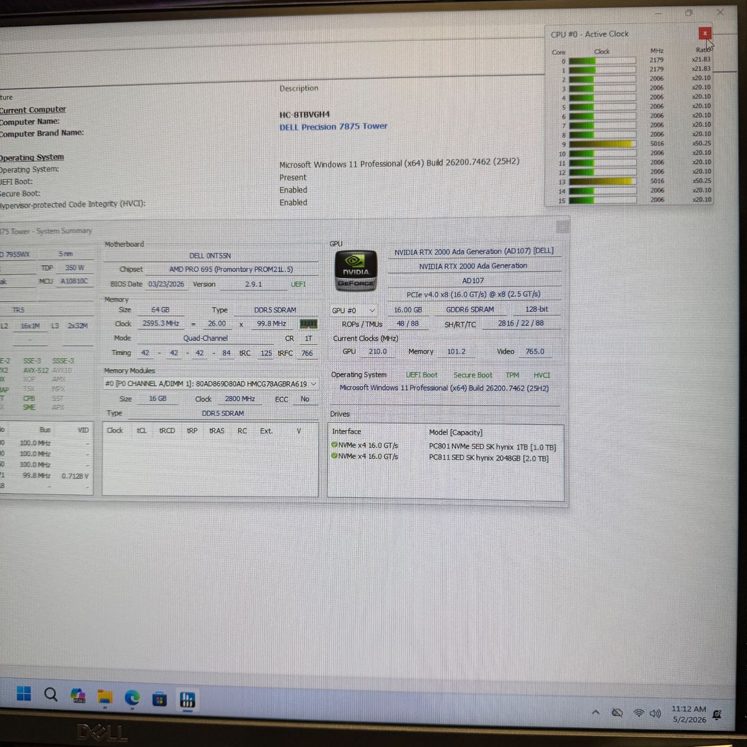Open File Explorer from taskbar
The width and height of the screenshot is (747, 747).
[105, 697]
